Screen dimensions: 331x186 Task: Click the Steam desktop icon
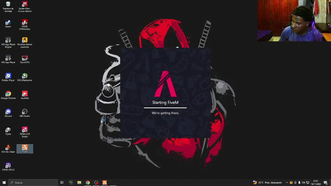pos(8,24)
